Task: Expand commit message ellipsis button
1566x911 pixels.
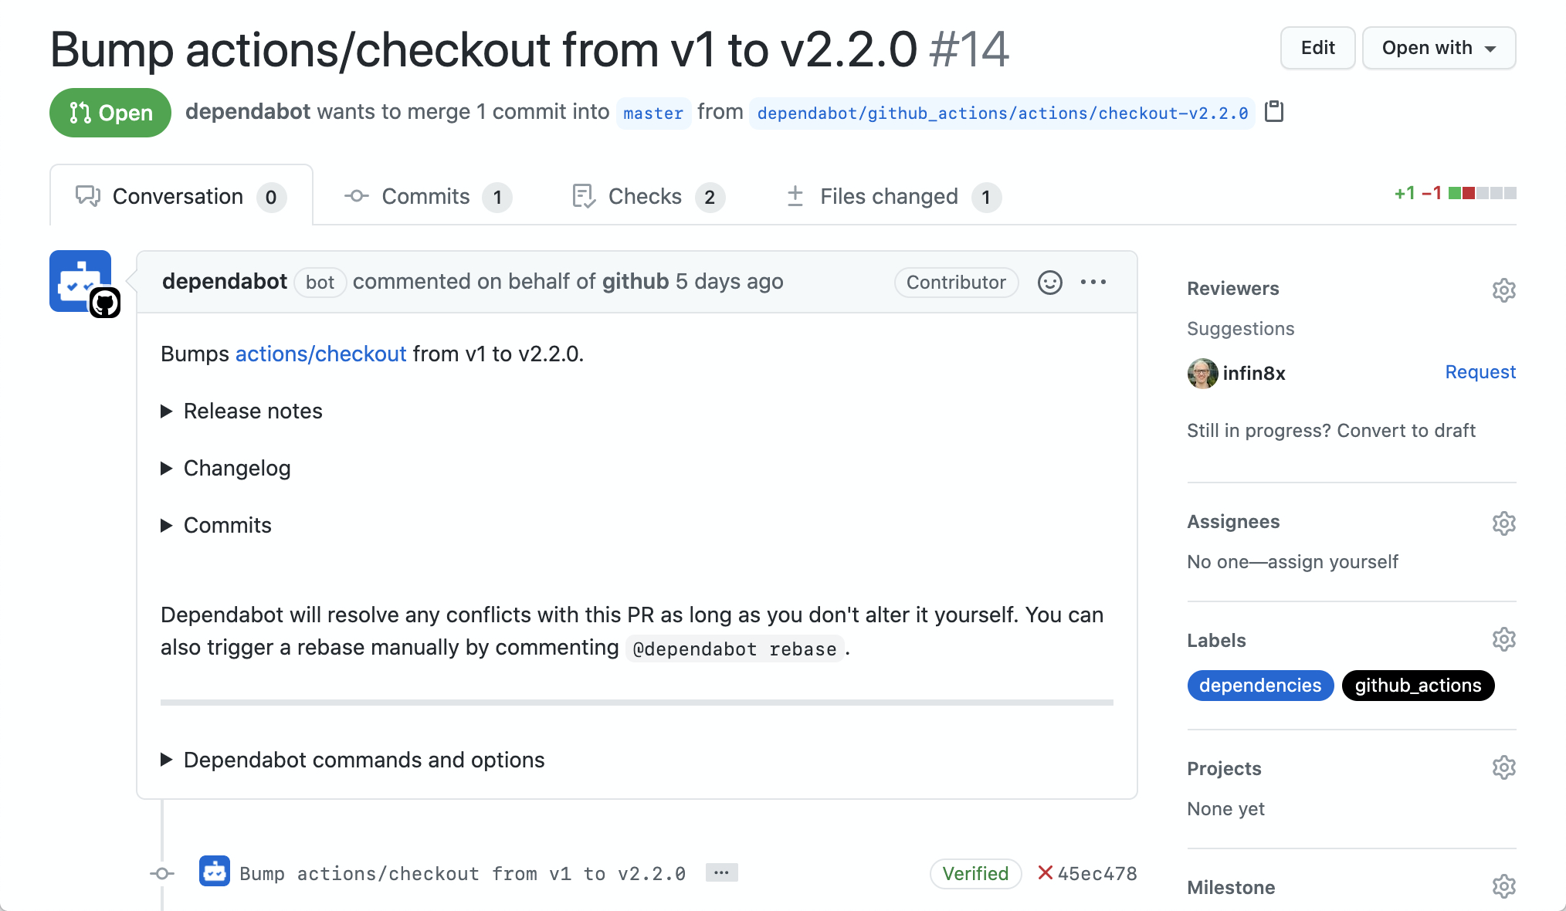Action: 721,873
